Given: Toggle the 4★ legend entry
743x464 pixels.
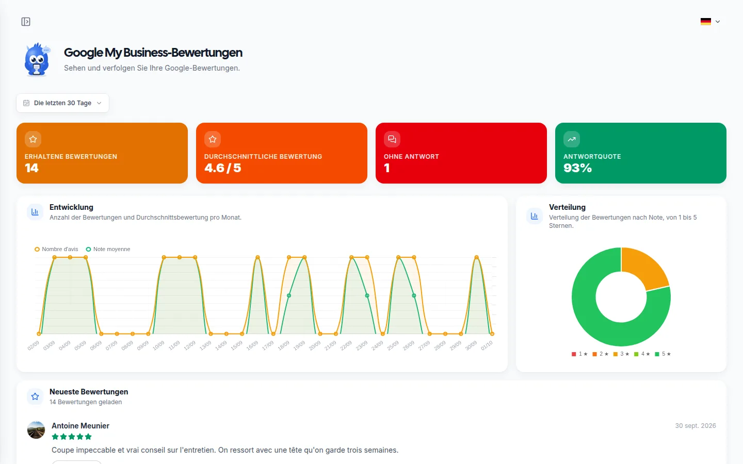Looking at the screenshot, I should pos(642,354).
